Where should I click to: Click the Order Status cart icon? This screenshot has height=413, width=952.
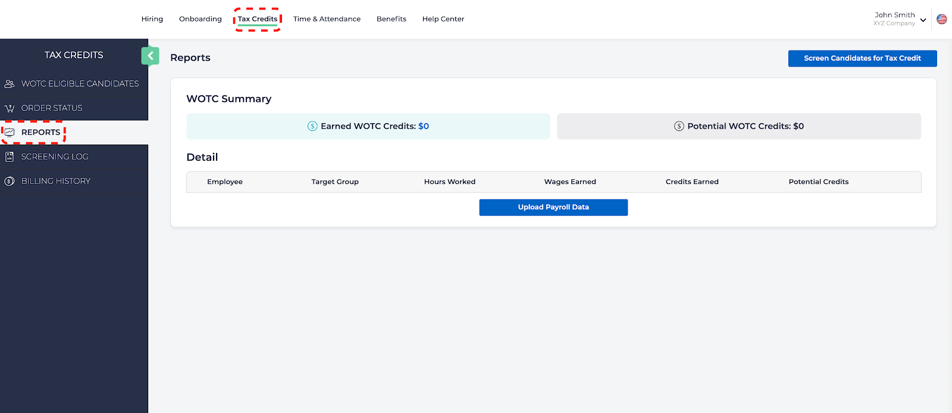tap(10, 108)
